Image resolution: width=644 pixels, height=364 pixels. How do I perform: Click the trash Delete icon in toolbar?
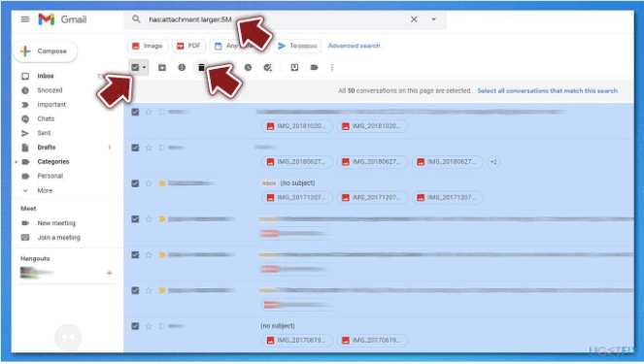pyautogui.click(x=201, y=68)
